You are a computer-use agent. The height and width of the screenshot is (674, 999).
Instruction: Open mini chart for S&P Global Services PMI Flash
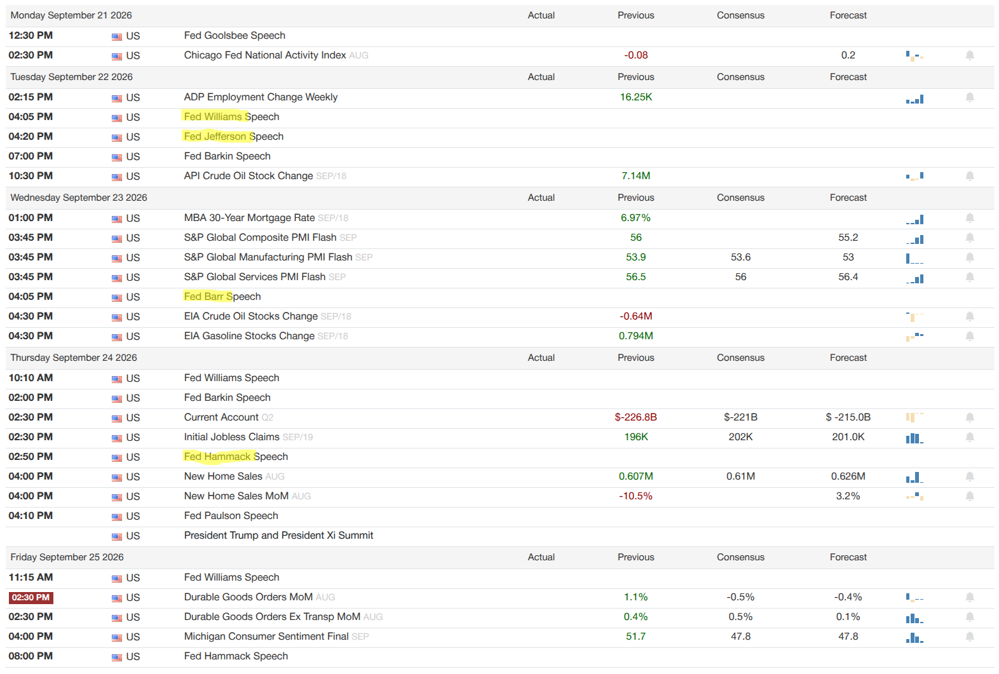pos(914,278)
